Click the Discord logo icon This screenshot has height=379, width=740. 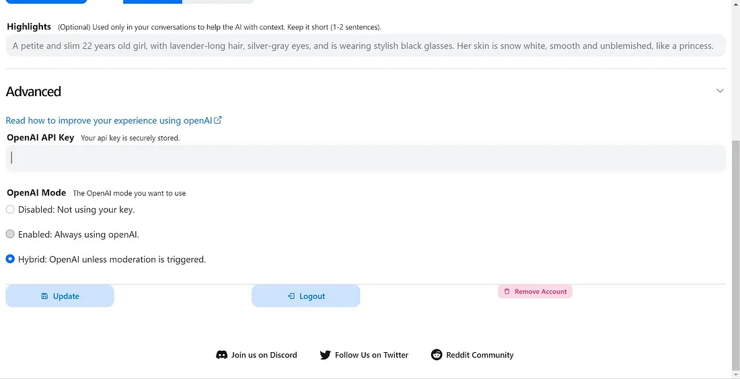221,355
